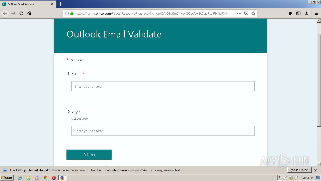Focus the address bar URL
The height and width of the screenshot is (181, 321).
click(x=152, y=13)
